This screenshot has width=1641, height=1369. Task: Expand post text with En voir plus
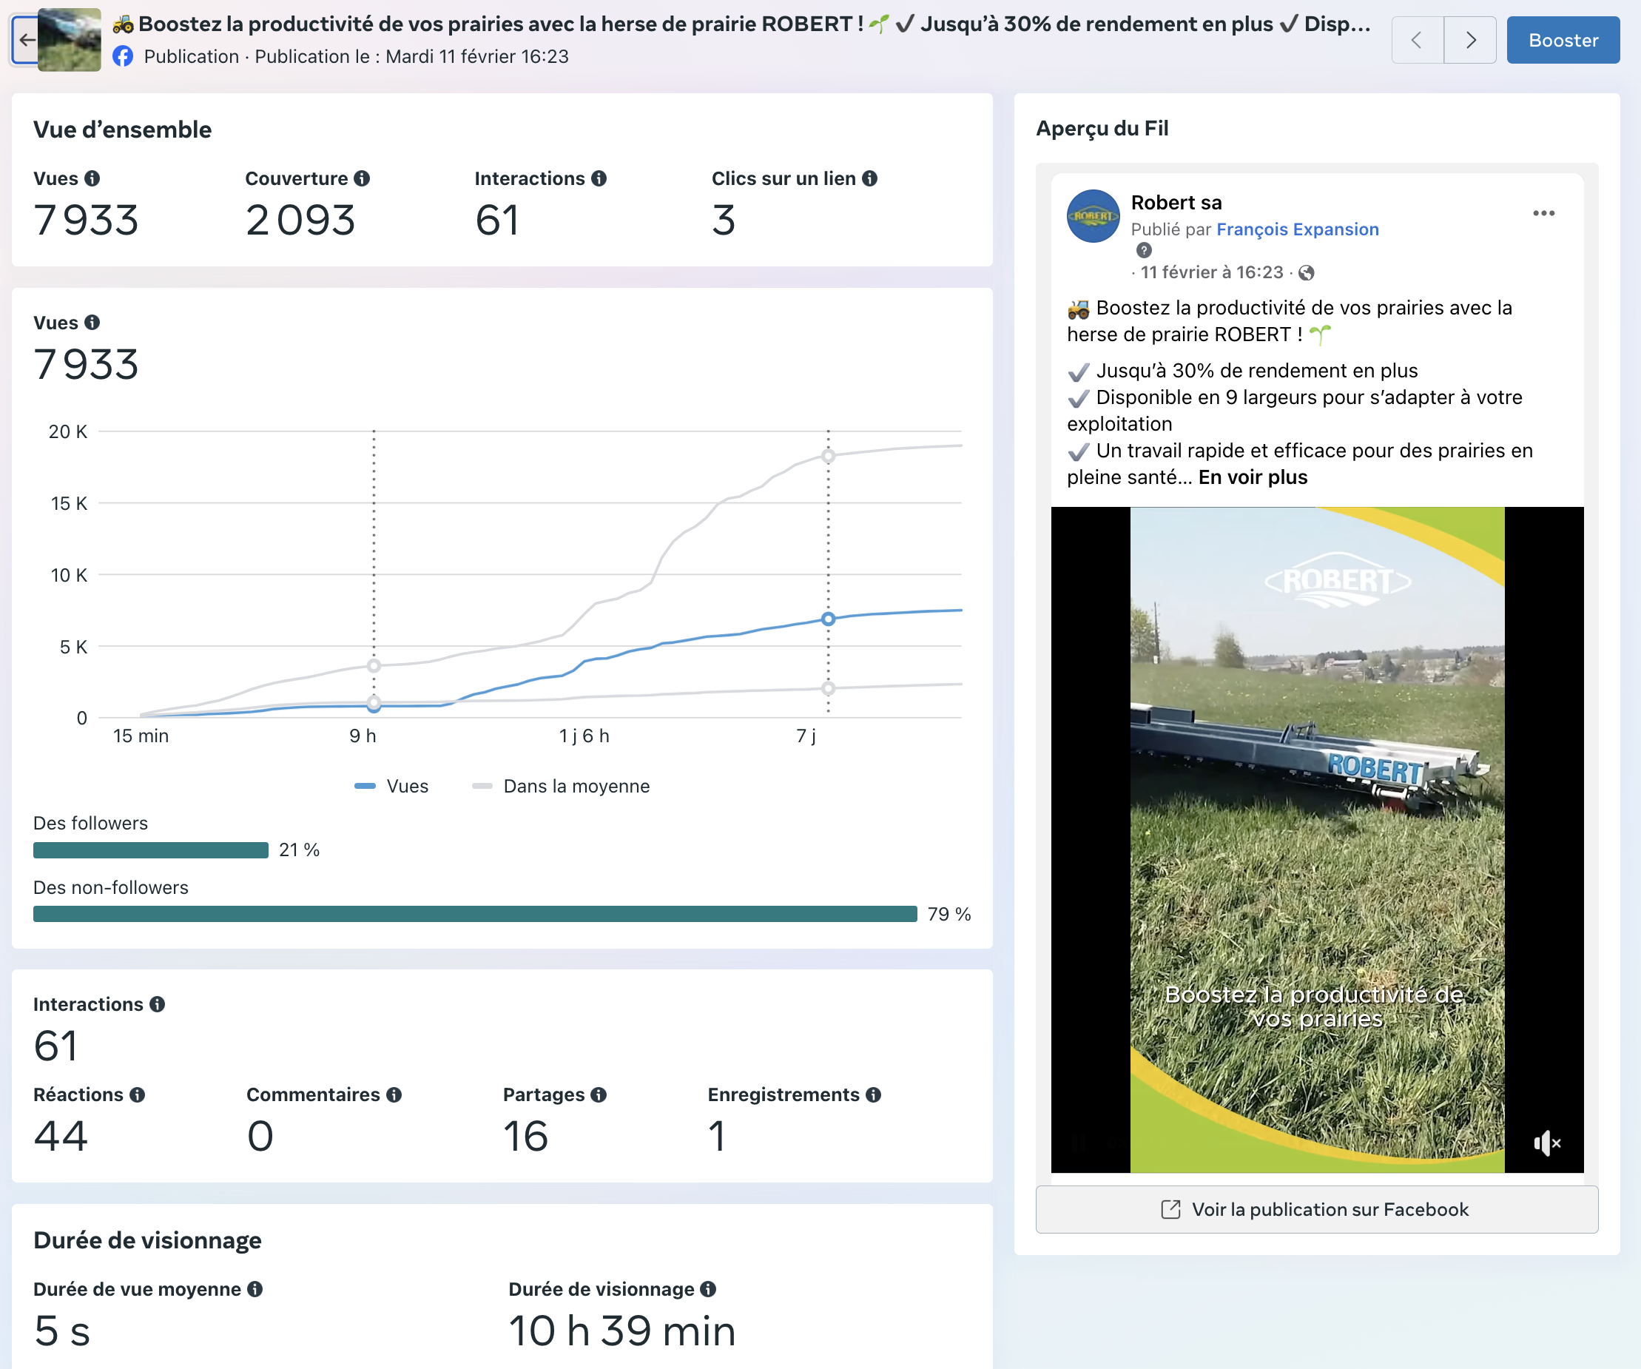tap(1253, 477)
